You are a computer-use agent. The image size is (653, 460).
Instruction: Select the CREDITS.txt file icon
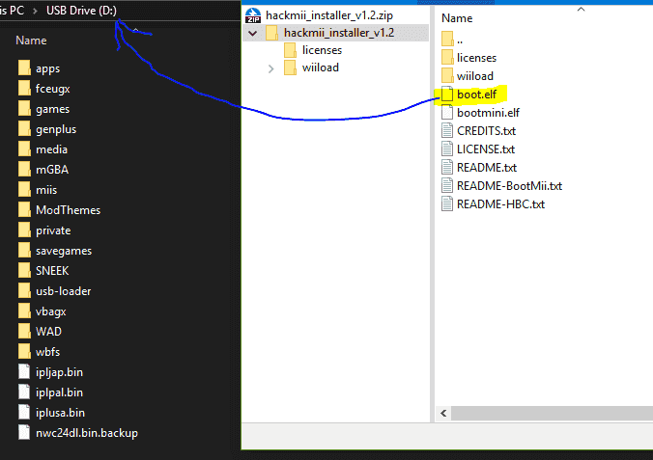pyautogui.click(x=447, y=130)
